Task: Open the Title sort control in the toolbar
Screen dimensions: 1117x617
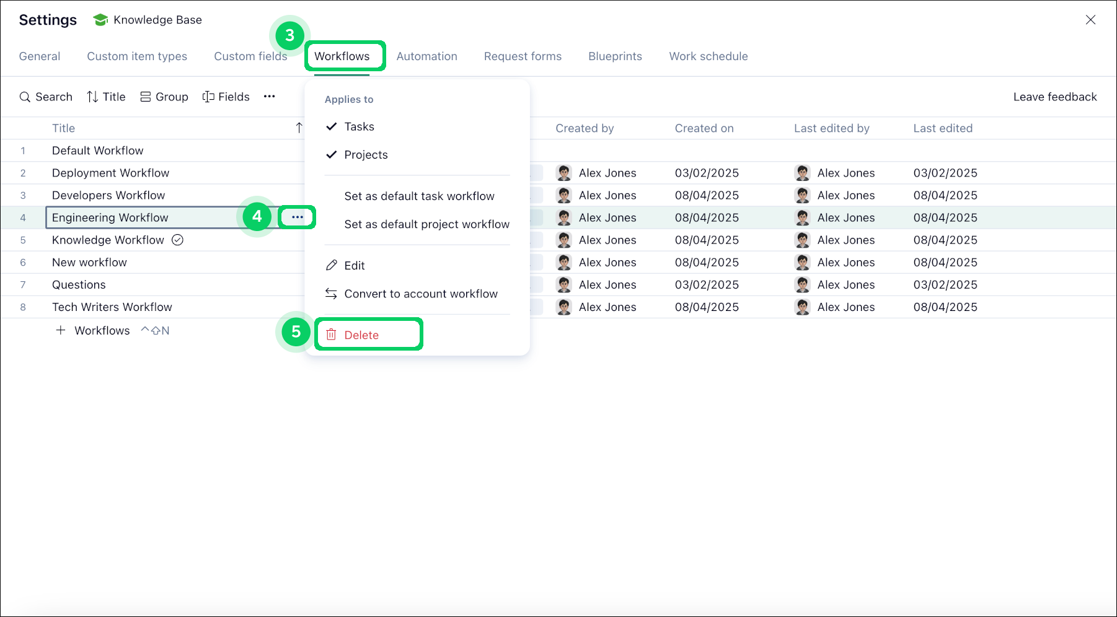Action: click(x=106, y=97)
